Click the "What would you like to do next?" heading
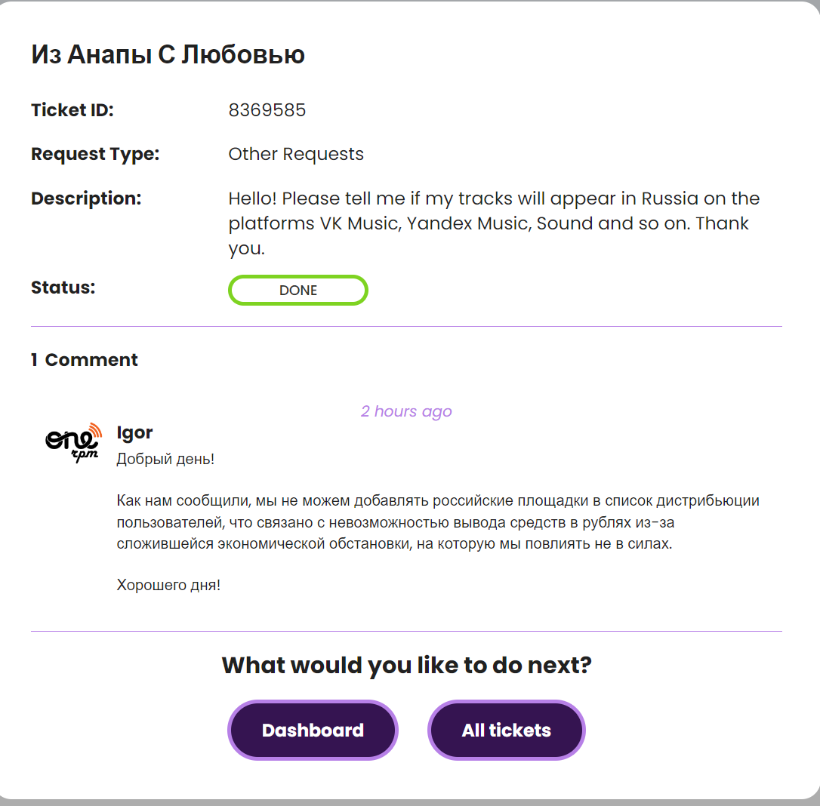This screenshot has height=806, width=820. click(x=406, y=666)
